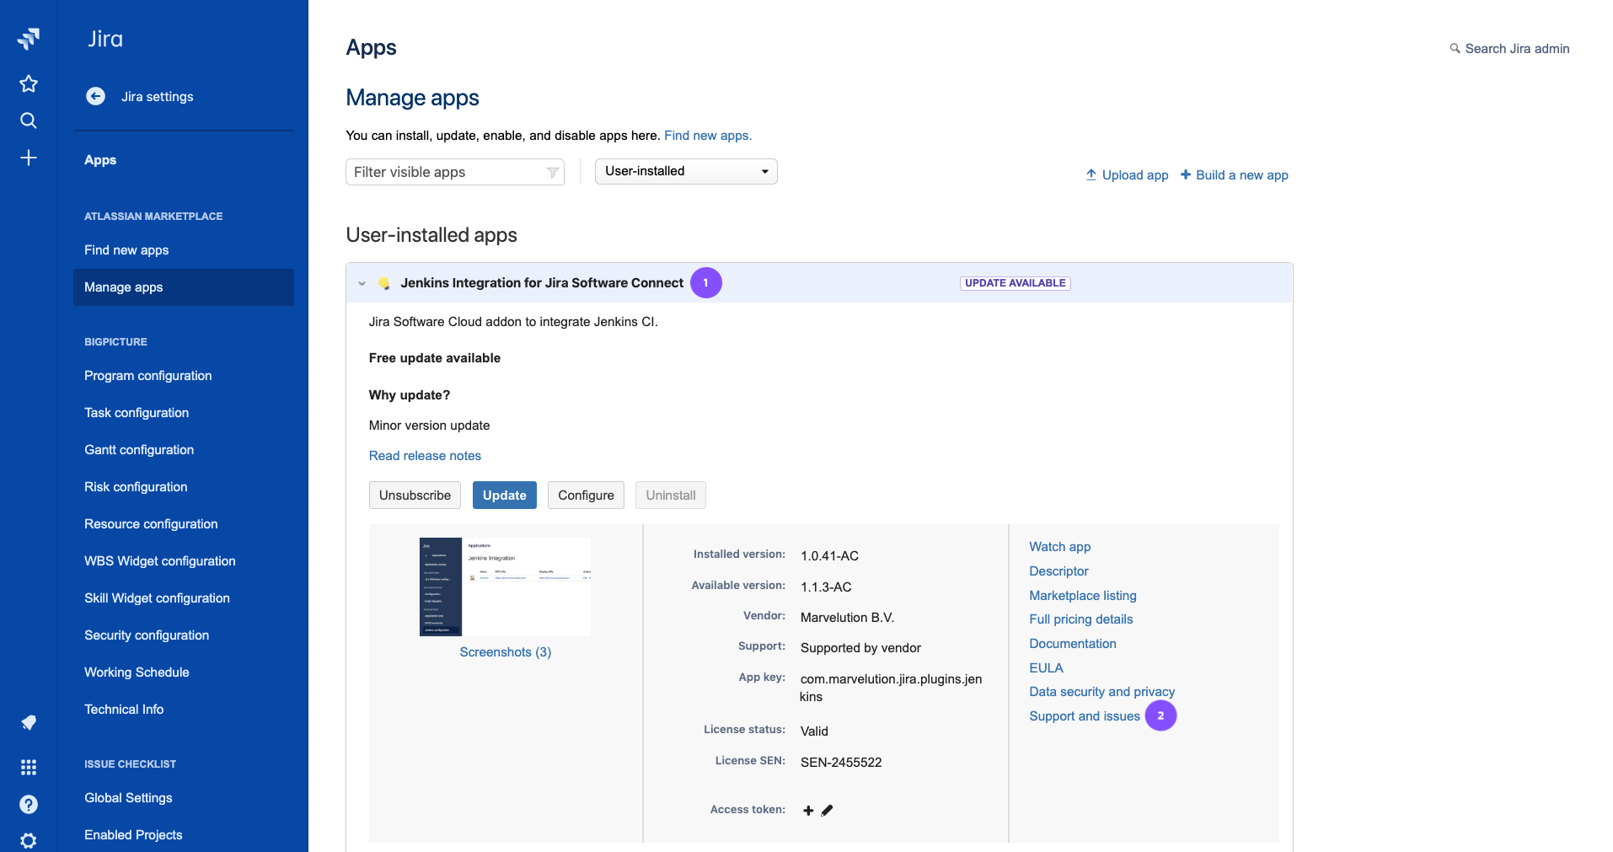Open the Marketplace listing link
The height and width of the screenshot is (852, 1613).
point(1083,596)
